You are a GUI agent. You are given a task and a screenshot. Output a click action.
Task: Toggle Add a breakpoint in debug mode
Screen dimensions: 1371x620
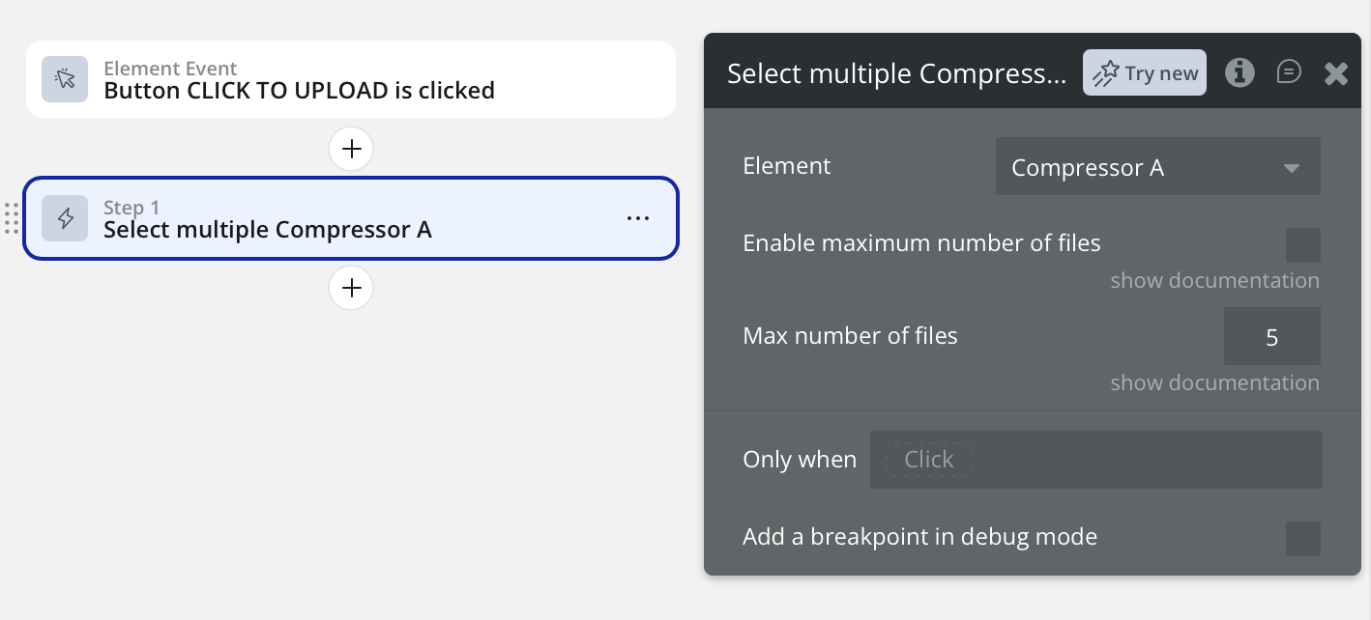pos(1302,538)
